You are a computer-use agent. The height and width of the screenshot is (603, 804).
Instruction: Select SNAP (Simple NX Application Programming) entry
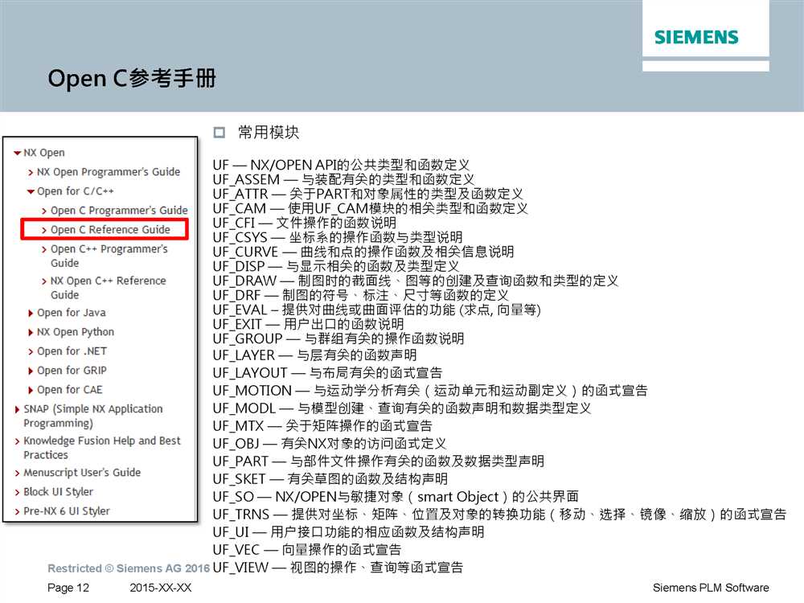coord(92,416)
